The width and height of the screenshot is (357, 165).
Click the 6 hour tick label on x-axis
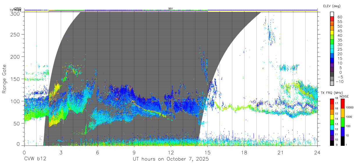click(x=97, y=152)
